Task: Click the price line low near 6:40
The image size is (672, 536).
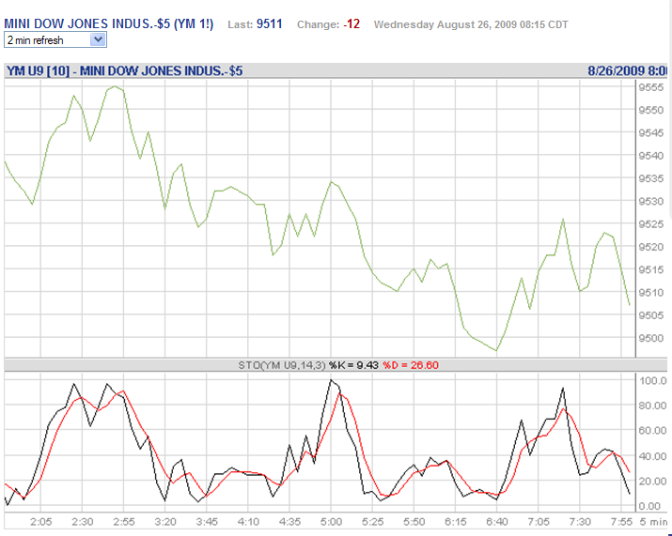Action: 496,350
